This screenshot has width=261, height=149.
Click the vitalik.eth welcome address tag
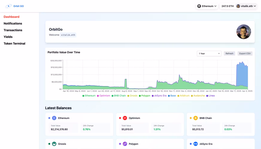point(68,35)
